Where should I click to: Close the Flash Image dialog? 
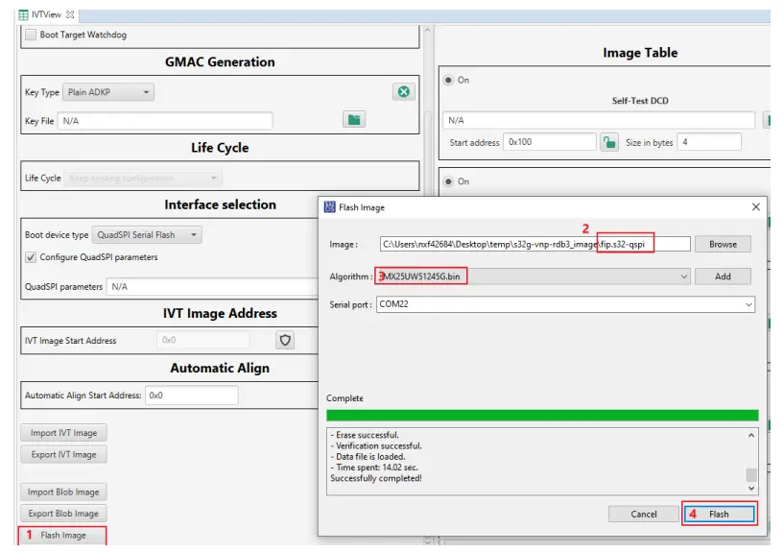pyautogui.click(x=755, y=206)
